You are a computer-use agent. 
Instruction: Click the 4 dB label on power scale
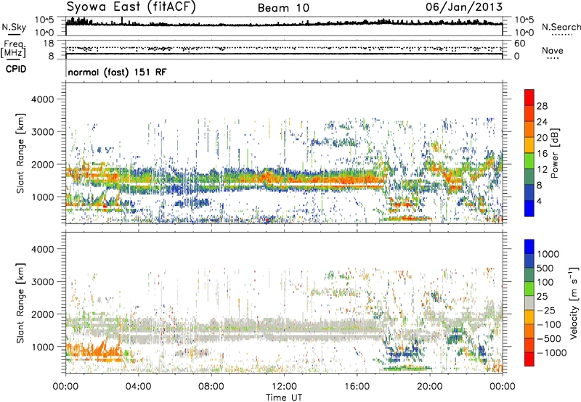[539, 201]
